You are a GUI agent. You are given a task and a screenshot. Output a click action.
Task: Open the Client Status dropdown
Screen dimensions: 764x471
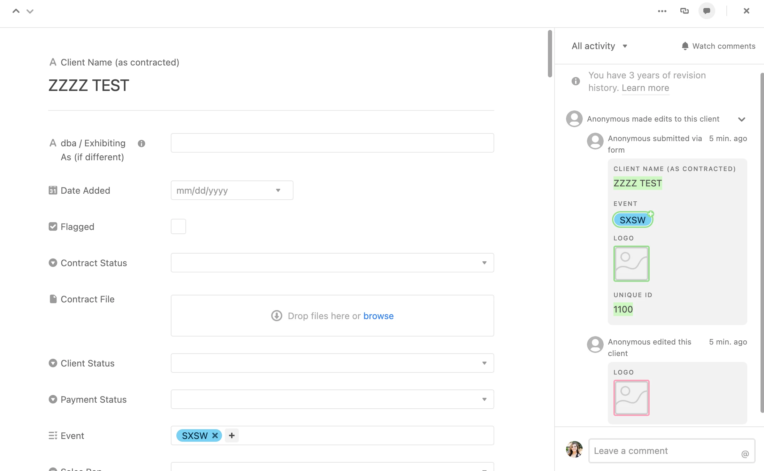[332, 363]
